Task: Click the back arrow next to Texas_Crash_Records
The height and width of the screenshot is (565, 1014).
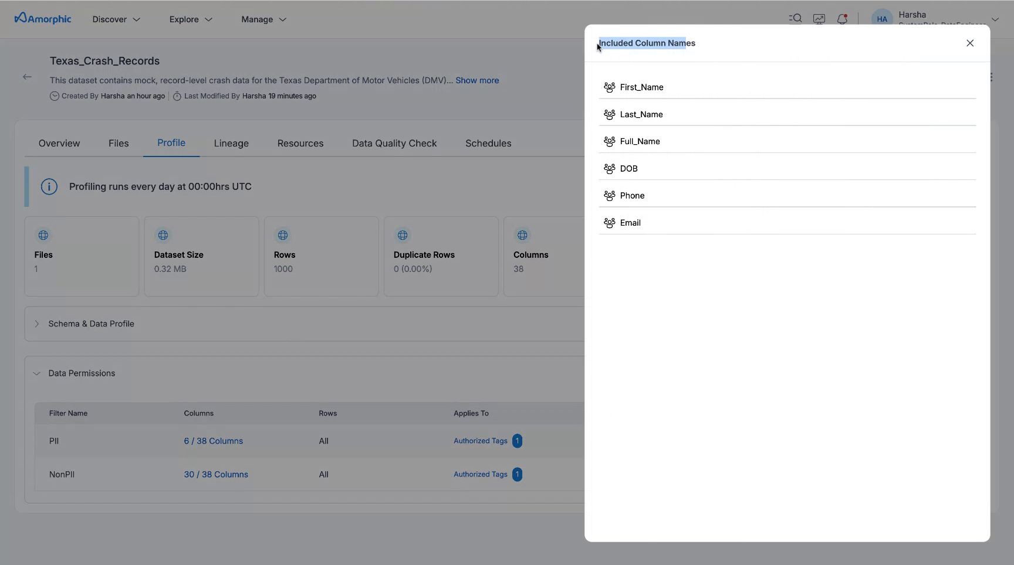Action: pos(27,77)
